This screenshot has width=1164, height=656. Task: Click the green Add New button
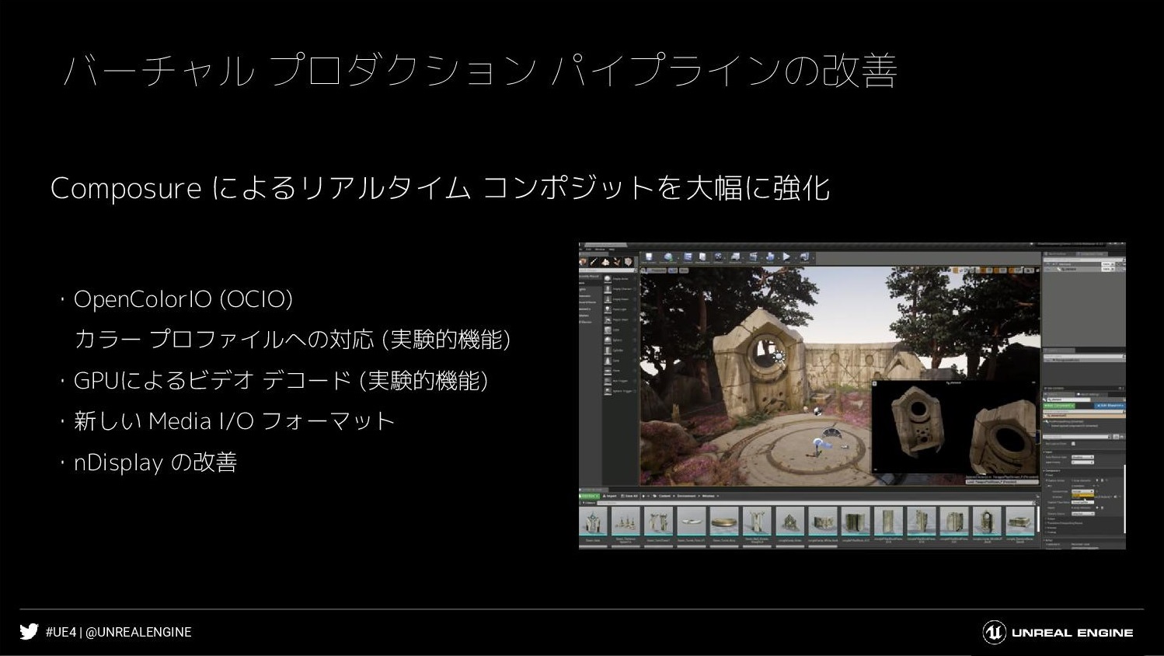tap(589, 496)
